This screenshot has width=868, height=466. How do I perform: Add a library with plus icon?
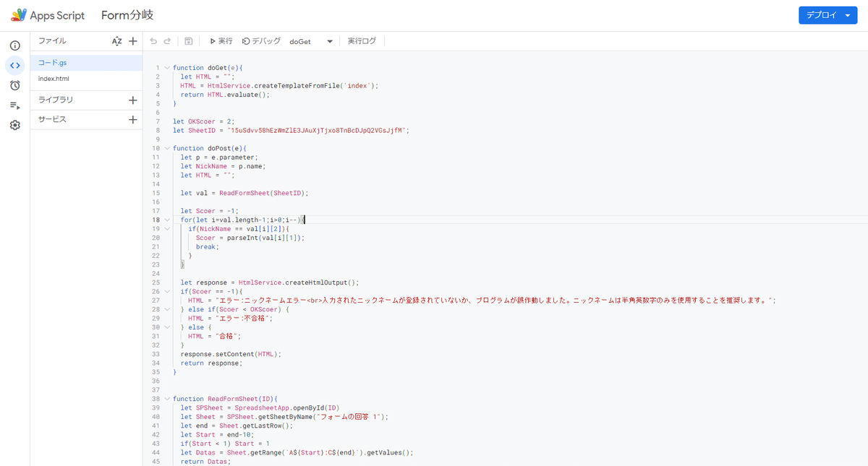click(x=132, y=100)
